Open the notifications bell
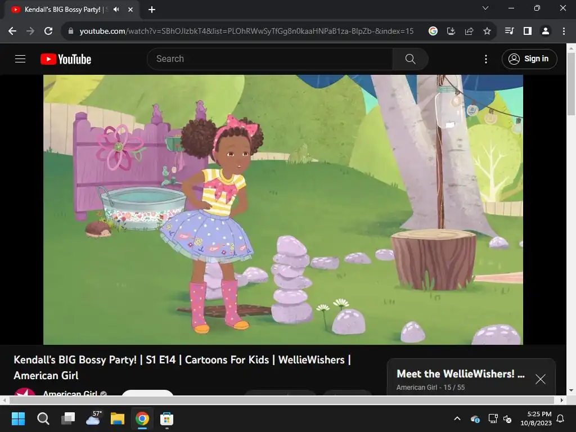 [x=561, y=418]
